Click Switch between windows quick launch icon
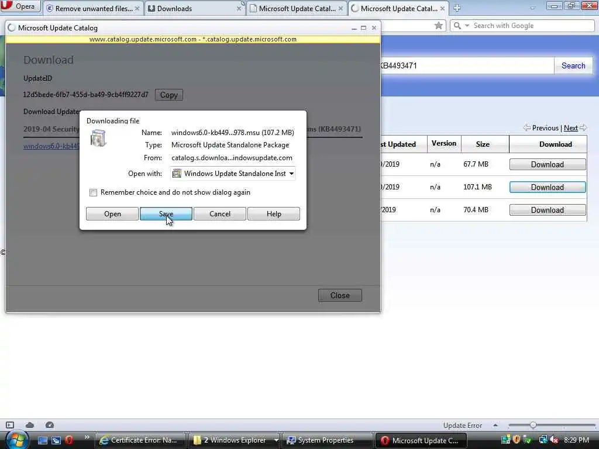This screenshot has width=599, height=449. coord(56,440)
